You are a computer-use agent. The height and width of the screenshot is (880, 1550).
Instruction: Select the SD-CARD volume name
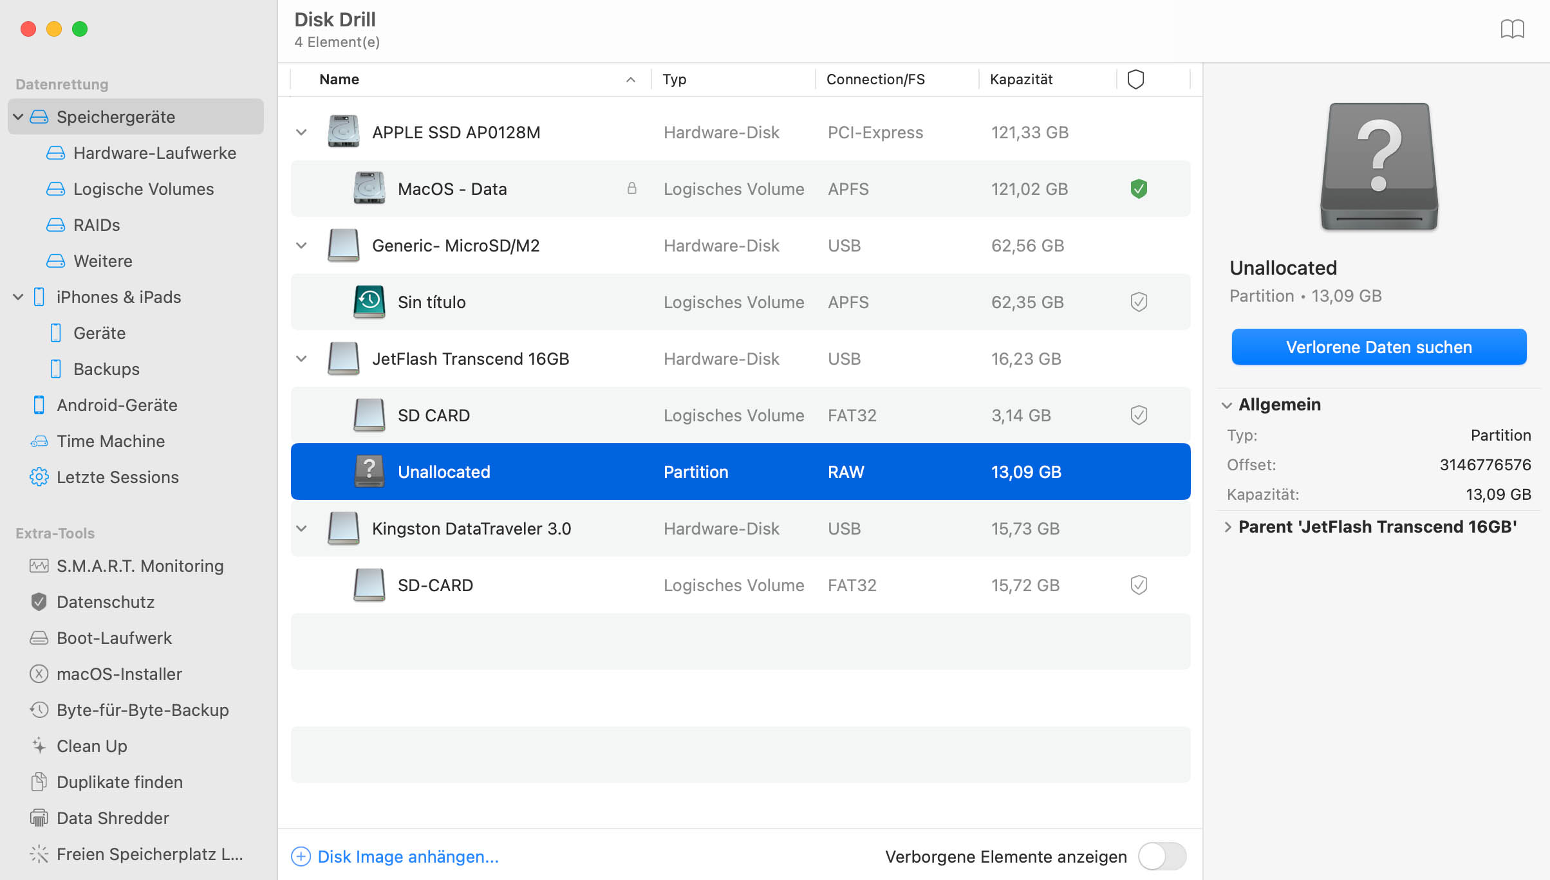435,585
